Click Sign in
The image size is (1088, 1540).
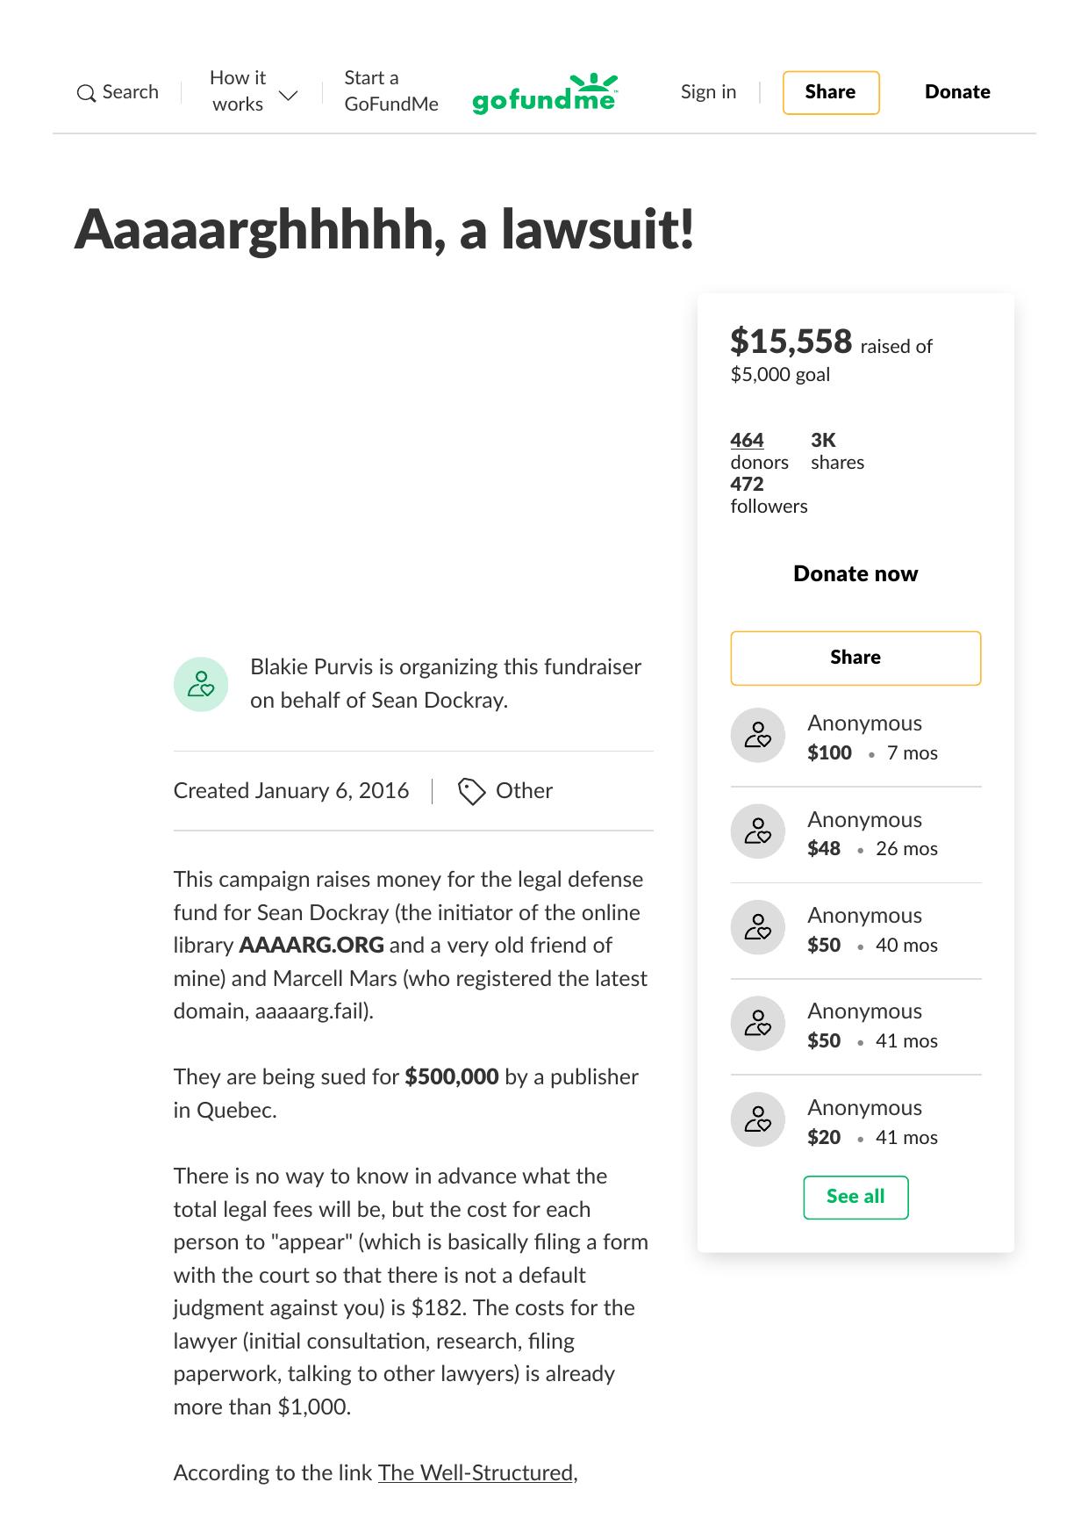pos(708,92)
